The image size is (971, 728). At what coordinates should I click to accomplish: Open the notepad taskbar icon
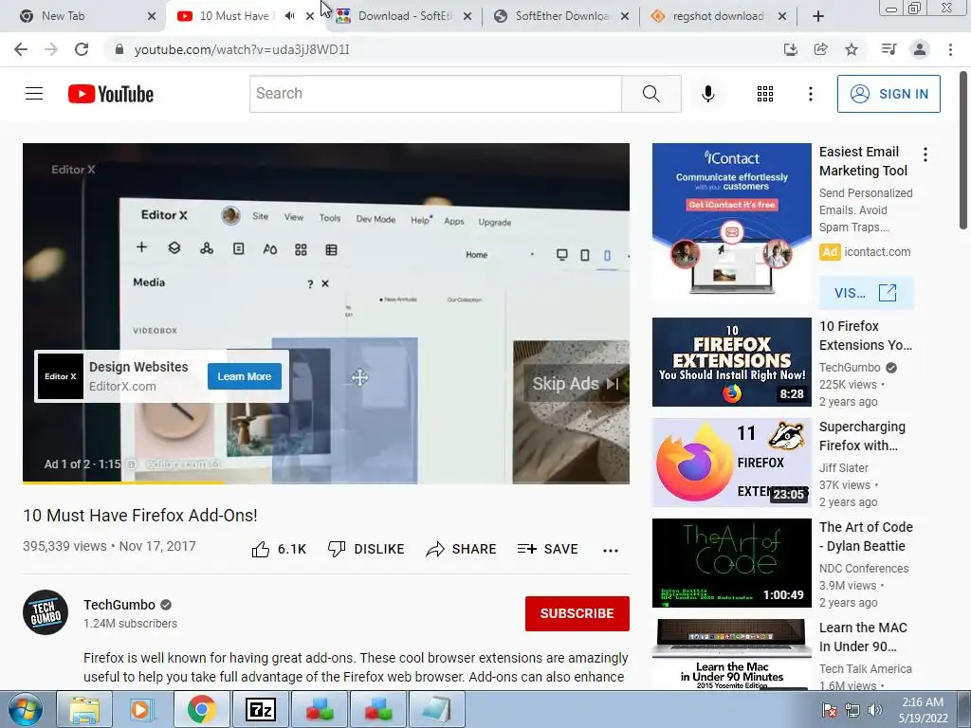(436, 710)
